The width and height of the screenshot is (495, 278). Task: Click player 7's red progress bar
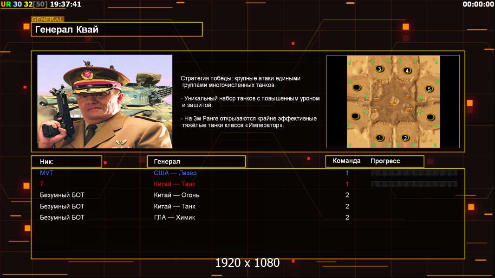[414, 184]
